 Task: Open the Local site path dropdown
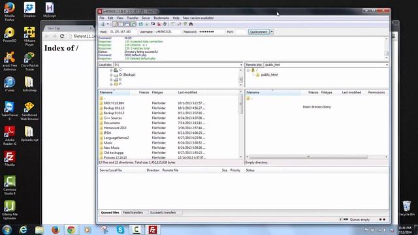(x=241, y=65)
